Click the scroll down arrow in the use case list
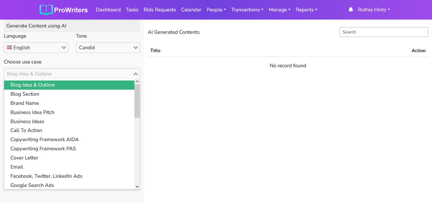 (137, 187)
